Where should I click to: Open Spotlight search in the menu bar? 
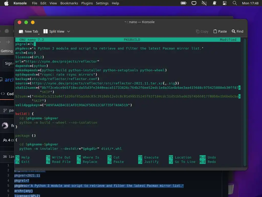coord(235,3)
